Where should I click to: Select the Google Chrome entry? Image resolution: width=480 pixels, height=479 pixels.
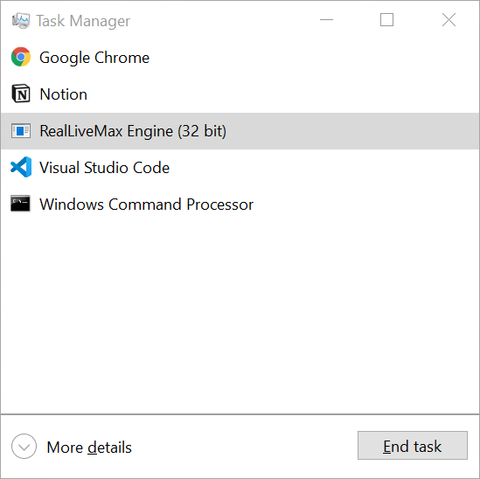[x=240, y=58]
